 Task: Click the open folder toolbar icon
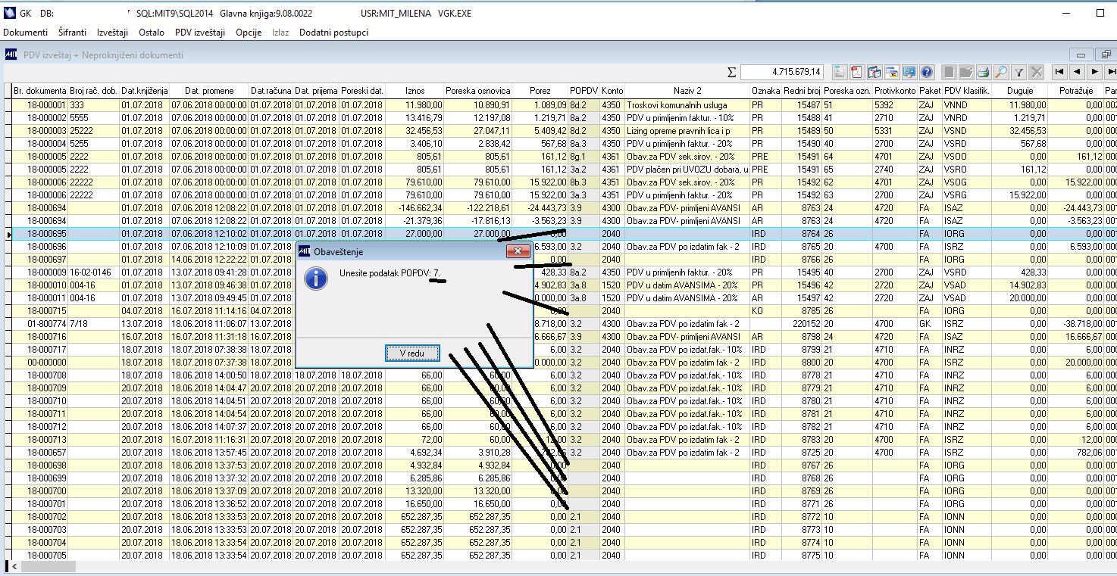[965, 72]
